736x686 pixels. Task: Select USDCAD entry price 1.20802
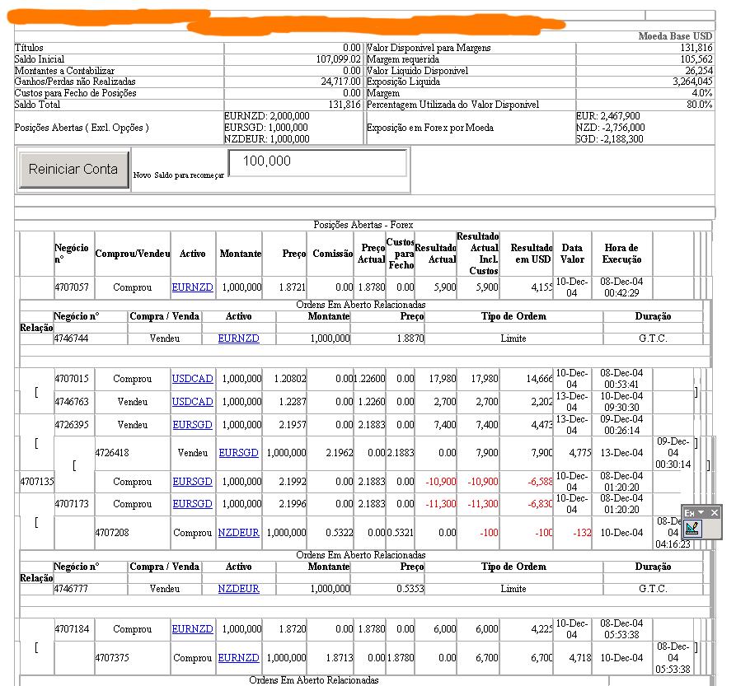click(x=290, y=379)
